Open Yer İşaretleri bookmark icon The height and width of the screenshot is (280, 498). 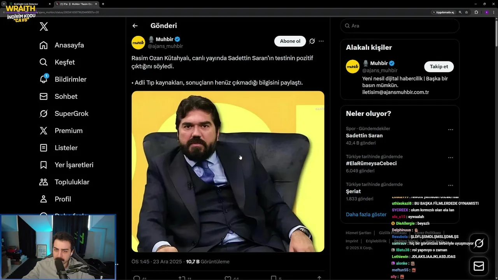click(x=44, y=165)
